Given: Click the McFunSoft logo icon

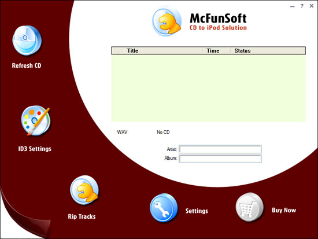Looking at the screenshot, I should click(x=167, y=21).
